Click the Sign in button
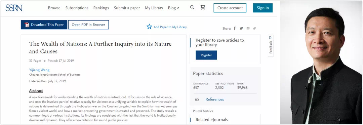 pyautogui.click(x=263, y=8)
